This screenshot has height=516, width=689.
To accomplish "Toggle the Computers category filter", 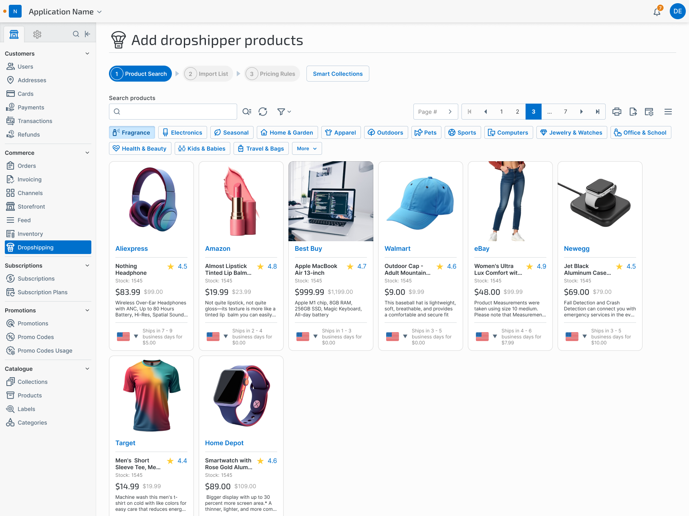I will click(x=509, y=132).
